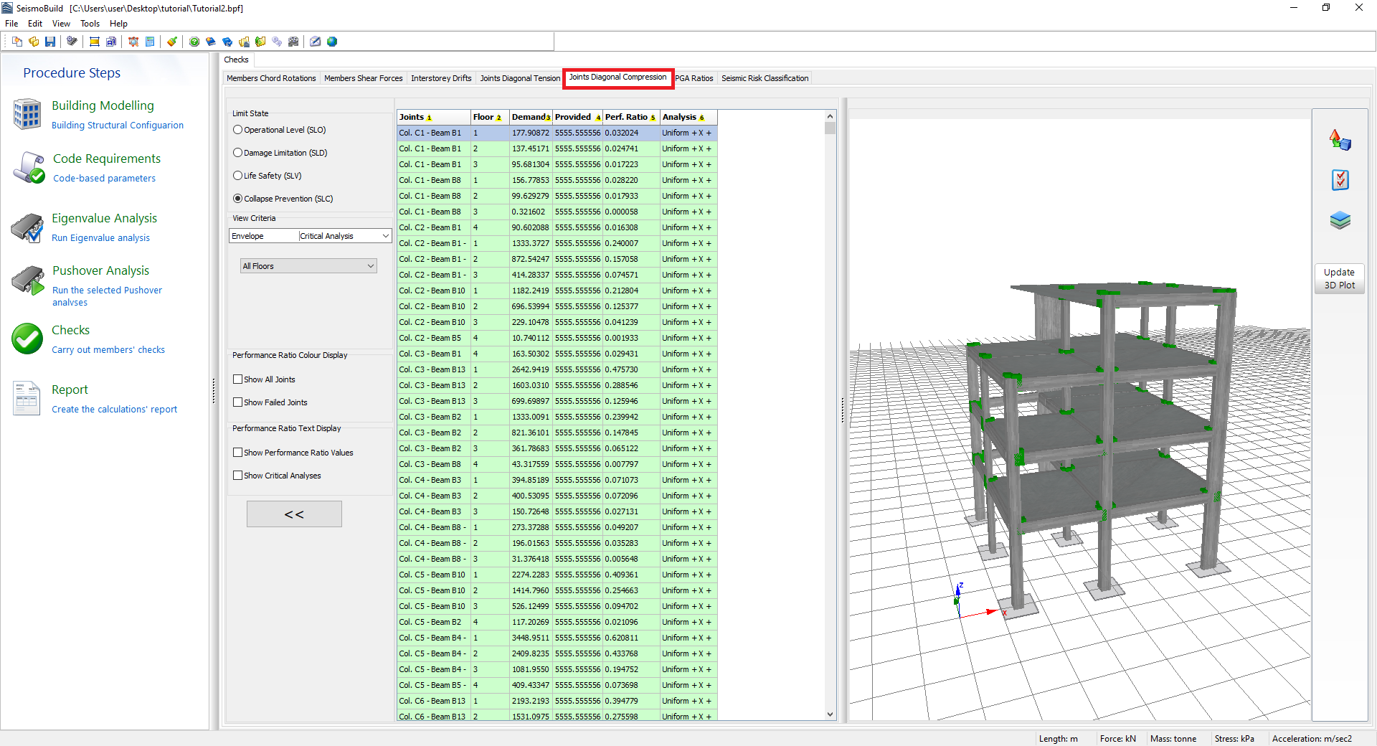The height and width of the screenshot is (746, 1377).
Task: Click the checklist icon beside 3D plot
Action: pos(1339,180)
